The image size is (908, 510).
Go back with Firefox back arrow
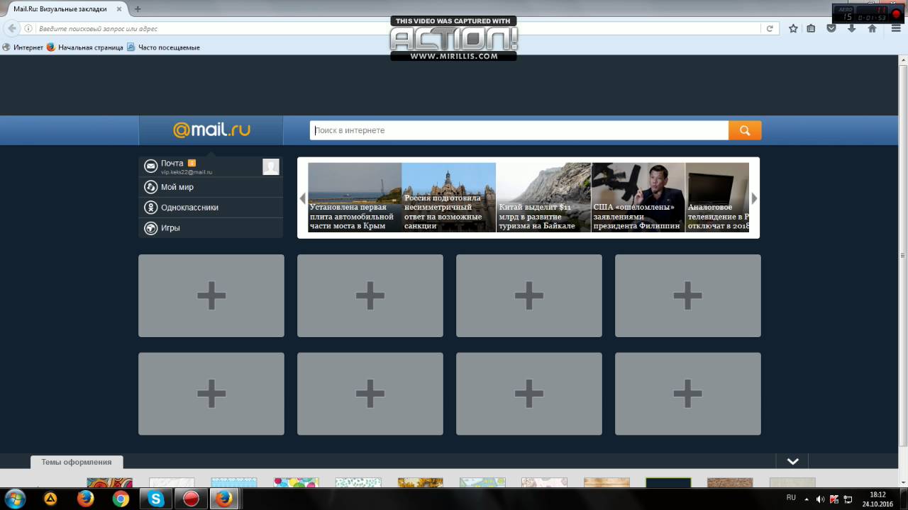click(x=12, y=28)
